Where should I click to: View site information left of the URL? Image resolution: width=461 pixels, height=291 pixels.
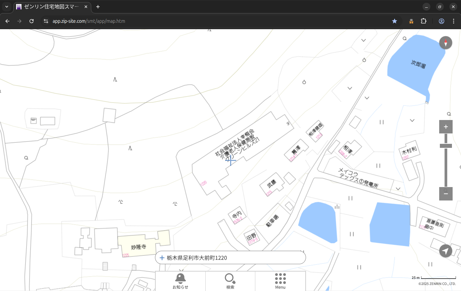coord(46,21)
